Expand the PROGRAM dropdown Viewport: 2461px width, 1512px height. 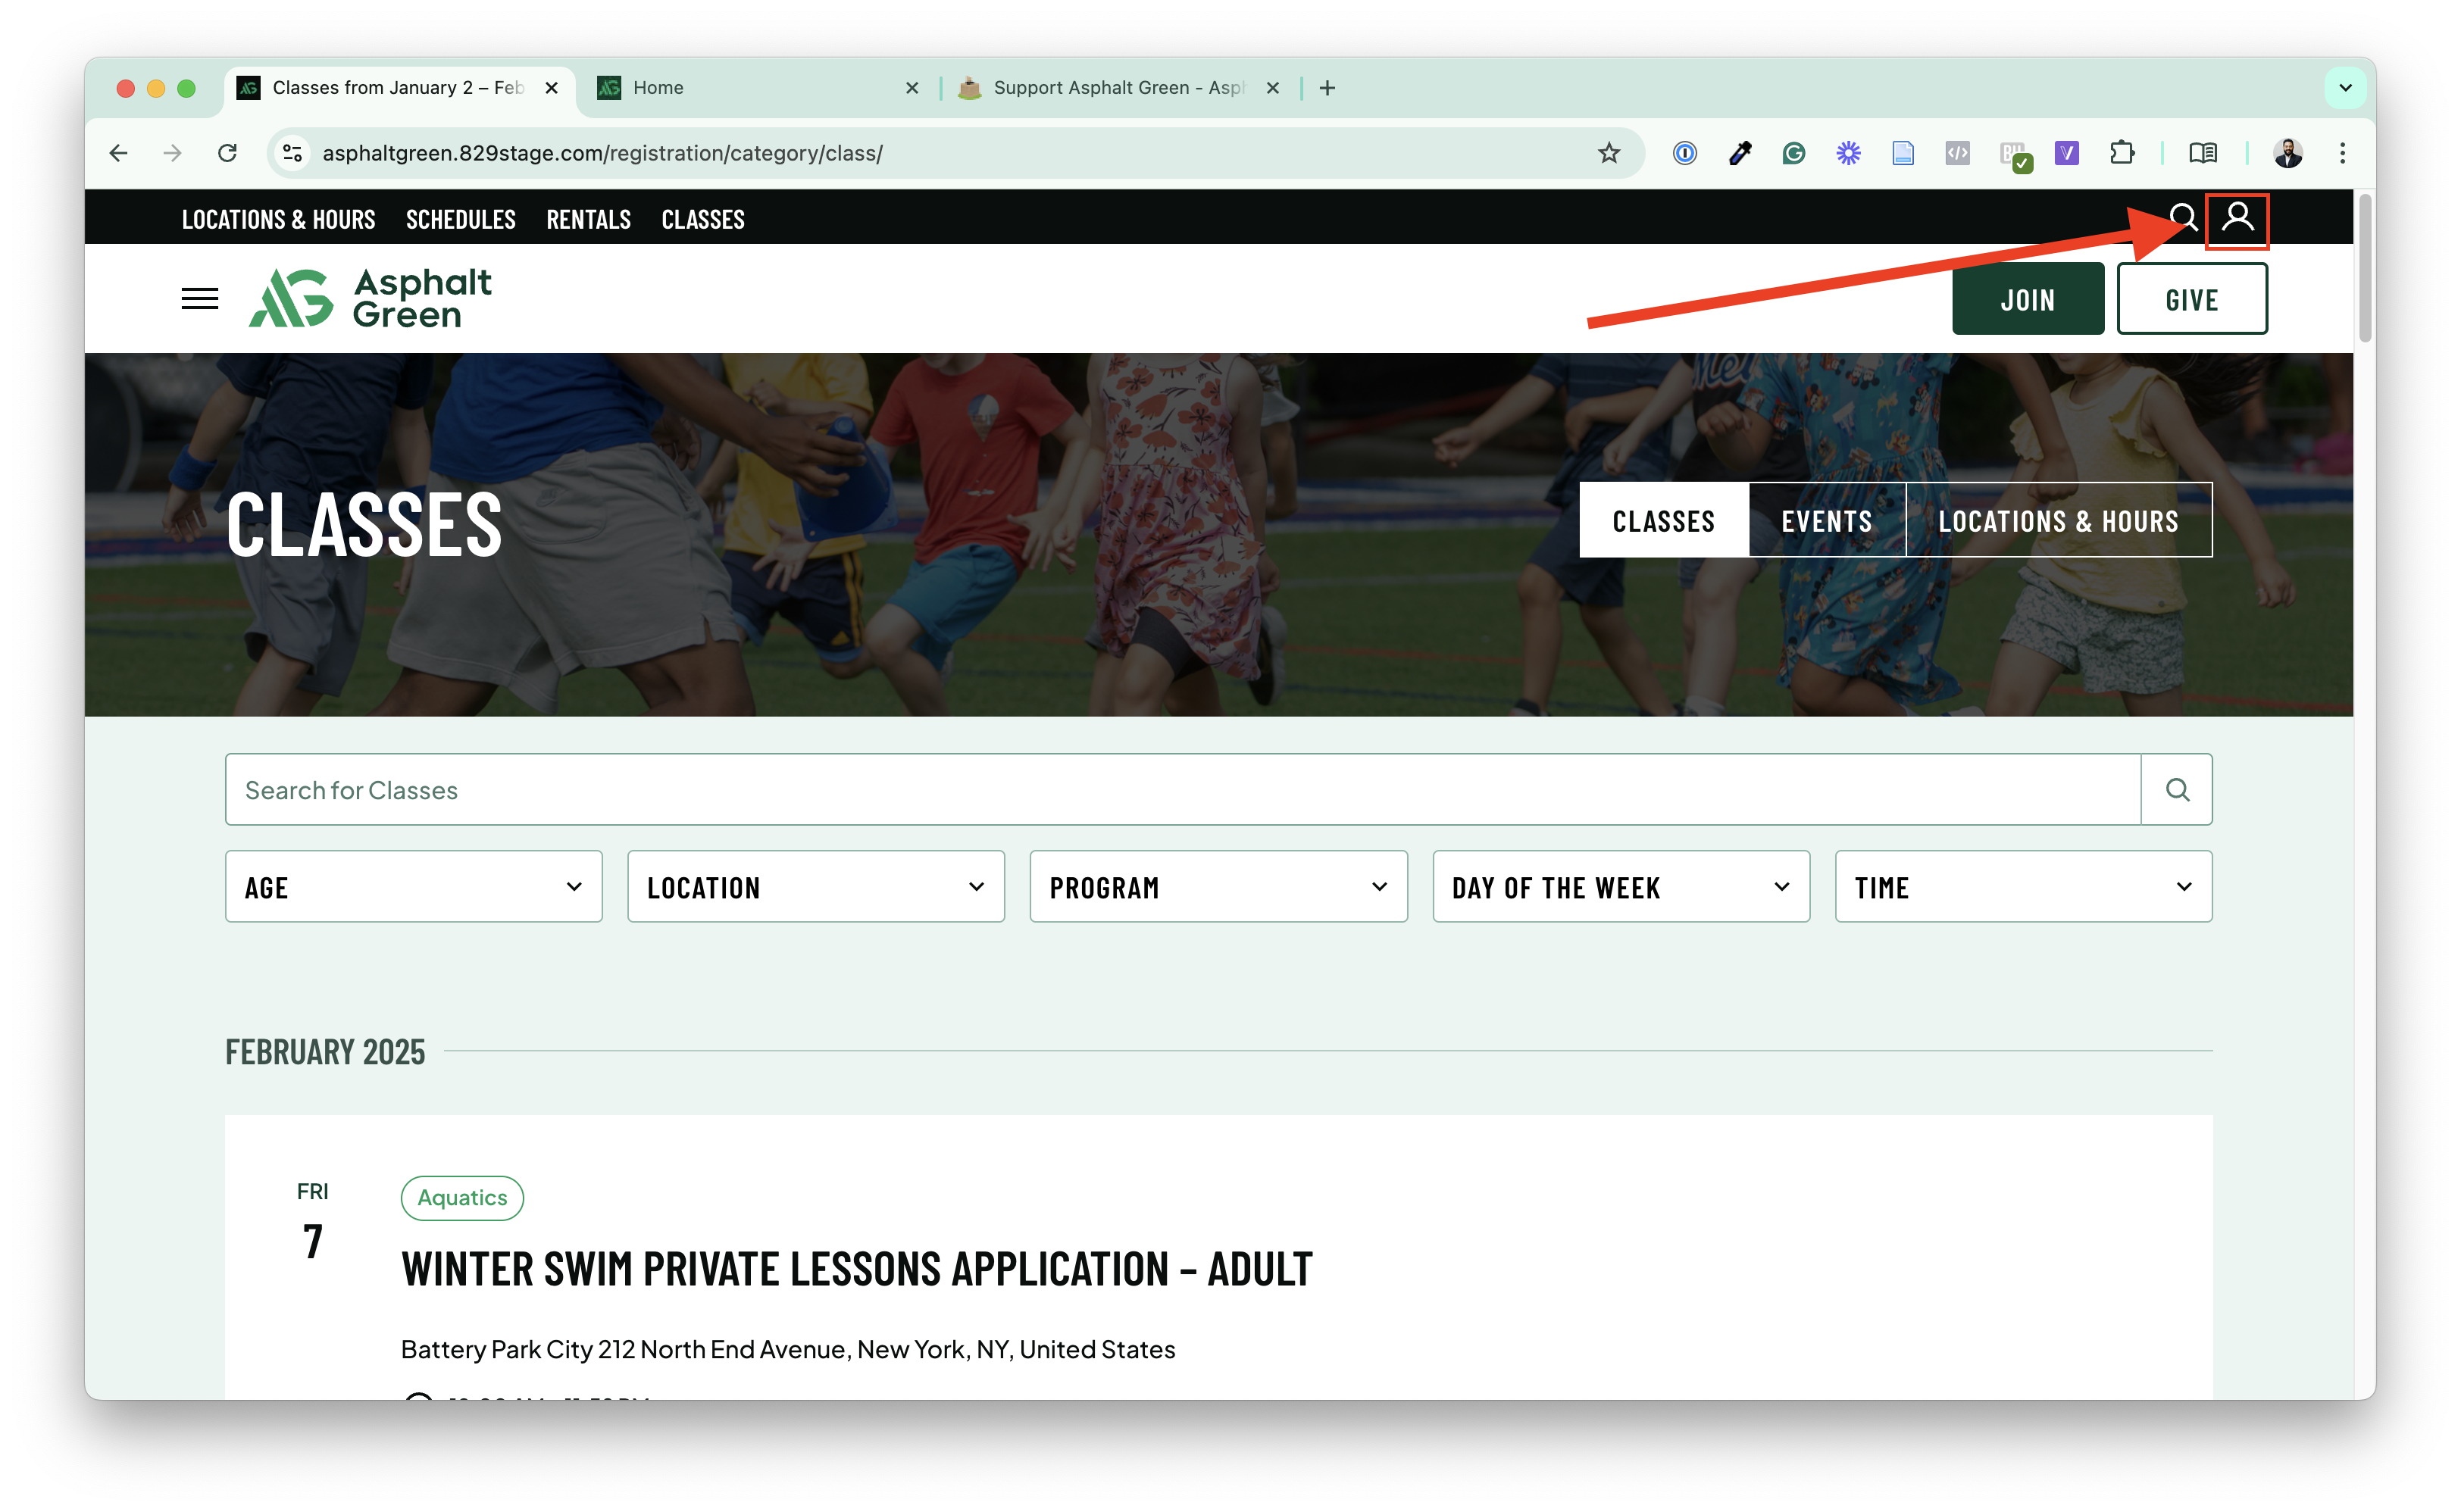click(1218, 887)
